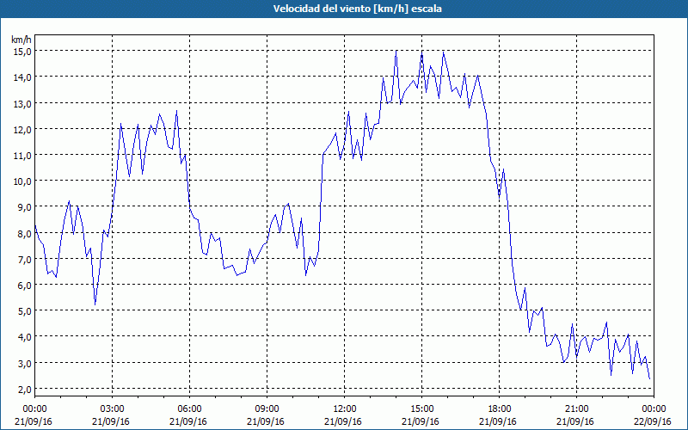
Task: Click the 09:00 time axis label
Action: [267, 409]
